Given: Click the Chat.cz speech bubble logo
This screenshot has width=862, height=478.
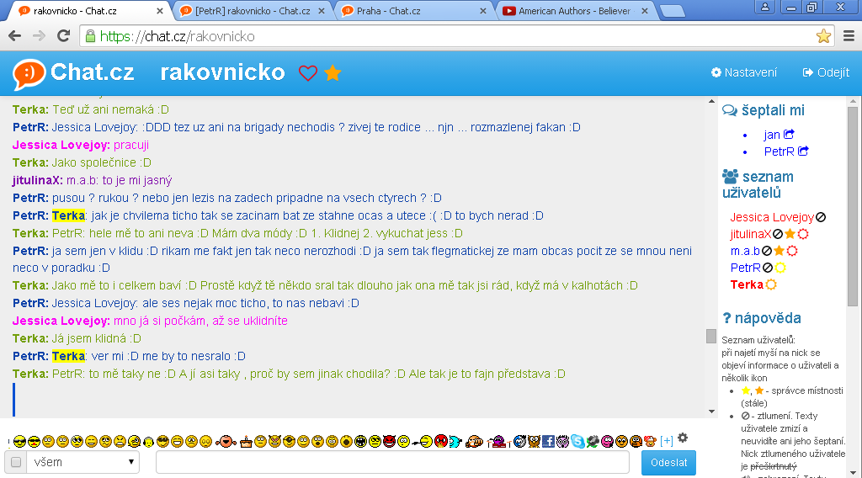Looking at the screenshot, I should click(29, 73).
